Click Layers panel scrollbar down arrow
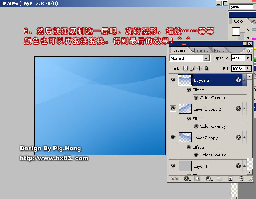The image size is (256, 199). (x=249, y=172)
